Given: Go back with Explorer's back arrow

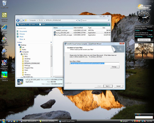Looking at the screenshot, I should [18, 20].
